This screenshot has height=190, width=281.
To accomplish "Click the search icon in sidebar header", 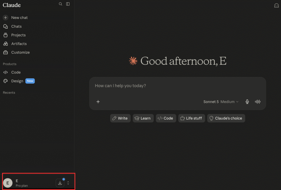I will pos(60,4).
